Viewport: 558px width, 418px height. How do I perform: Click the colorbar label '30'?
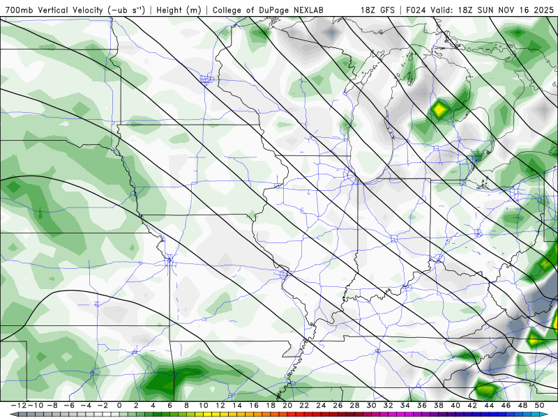[372, 405]
